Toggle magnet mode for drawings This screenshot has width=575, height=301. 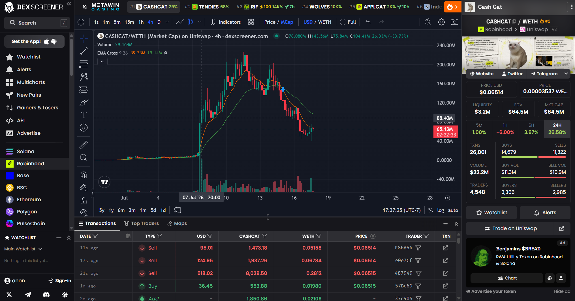[x=84, y=175]
